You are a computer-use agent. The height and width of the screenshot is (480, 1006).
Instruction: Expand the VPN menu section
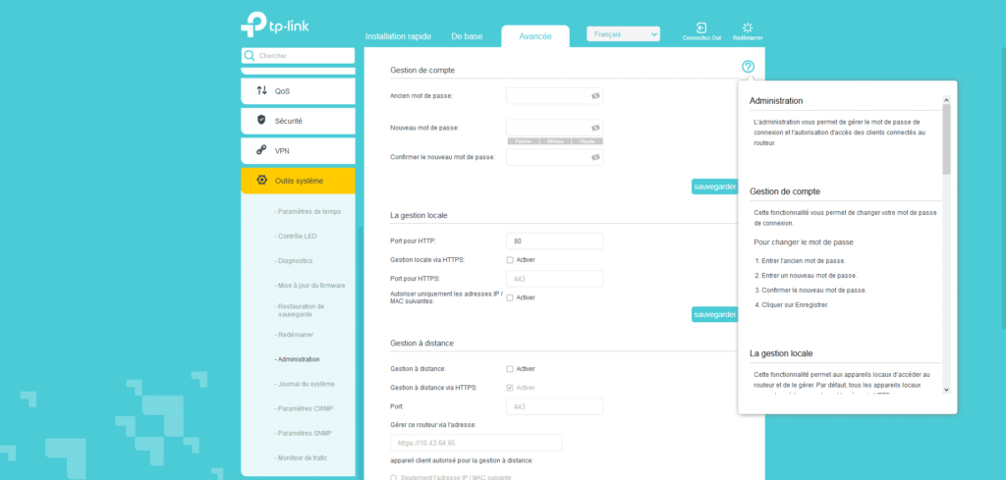point(298,151)
